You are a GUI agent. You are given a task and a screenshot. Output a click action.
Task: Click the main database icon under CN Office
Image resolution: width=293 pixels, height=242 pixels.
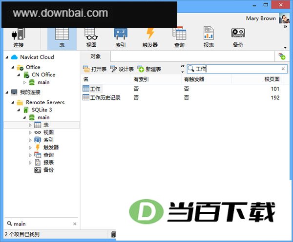(x=32, y=82)
